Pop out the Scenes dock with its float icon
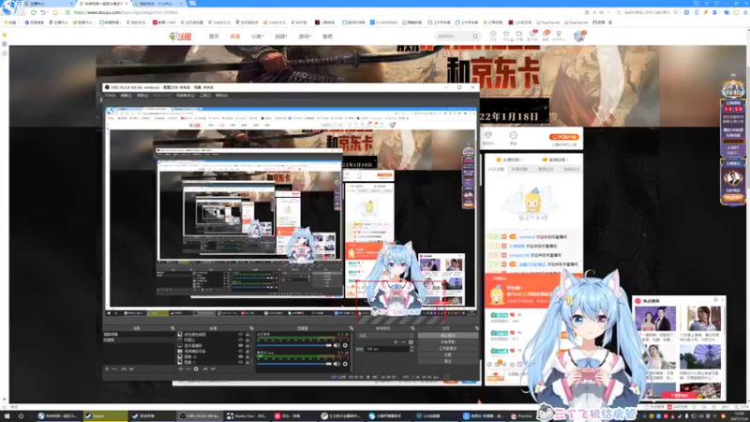The width and height of the screenshot is (750, 422). coord(172,328)
